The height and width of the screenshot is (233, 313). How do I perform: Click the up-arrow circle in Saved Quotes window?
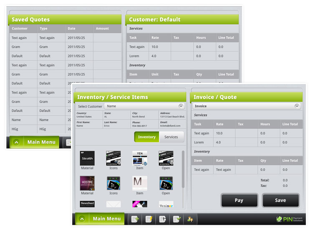(17, 142)
